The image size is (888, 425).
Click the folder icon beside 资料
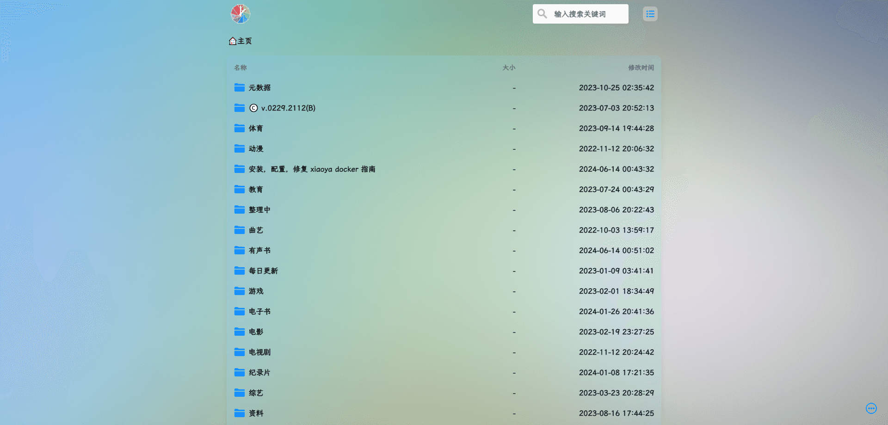pyautogui.click(x=240, y=413)
